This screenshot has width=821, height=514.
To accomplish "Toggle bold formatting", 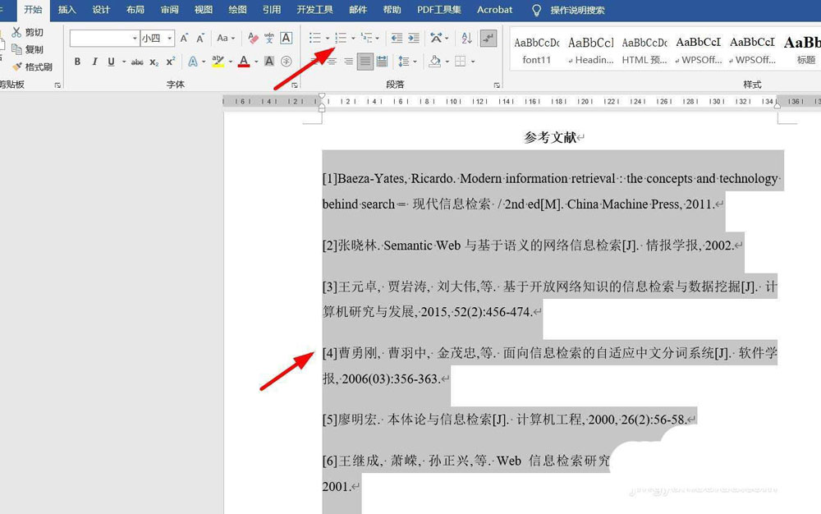I will click(x=77, y=62).
